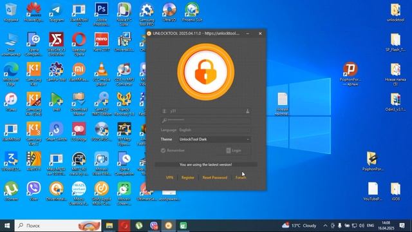The width and height of the screenshot is (412, 232).
Task: Launch the VLC media player shortcut
Action: (102, 74)
